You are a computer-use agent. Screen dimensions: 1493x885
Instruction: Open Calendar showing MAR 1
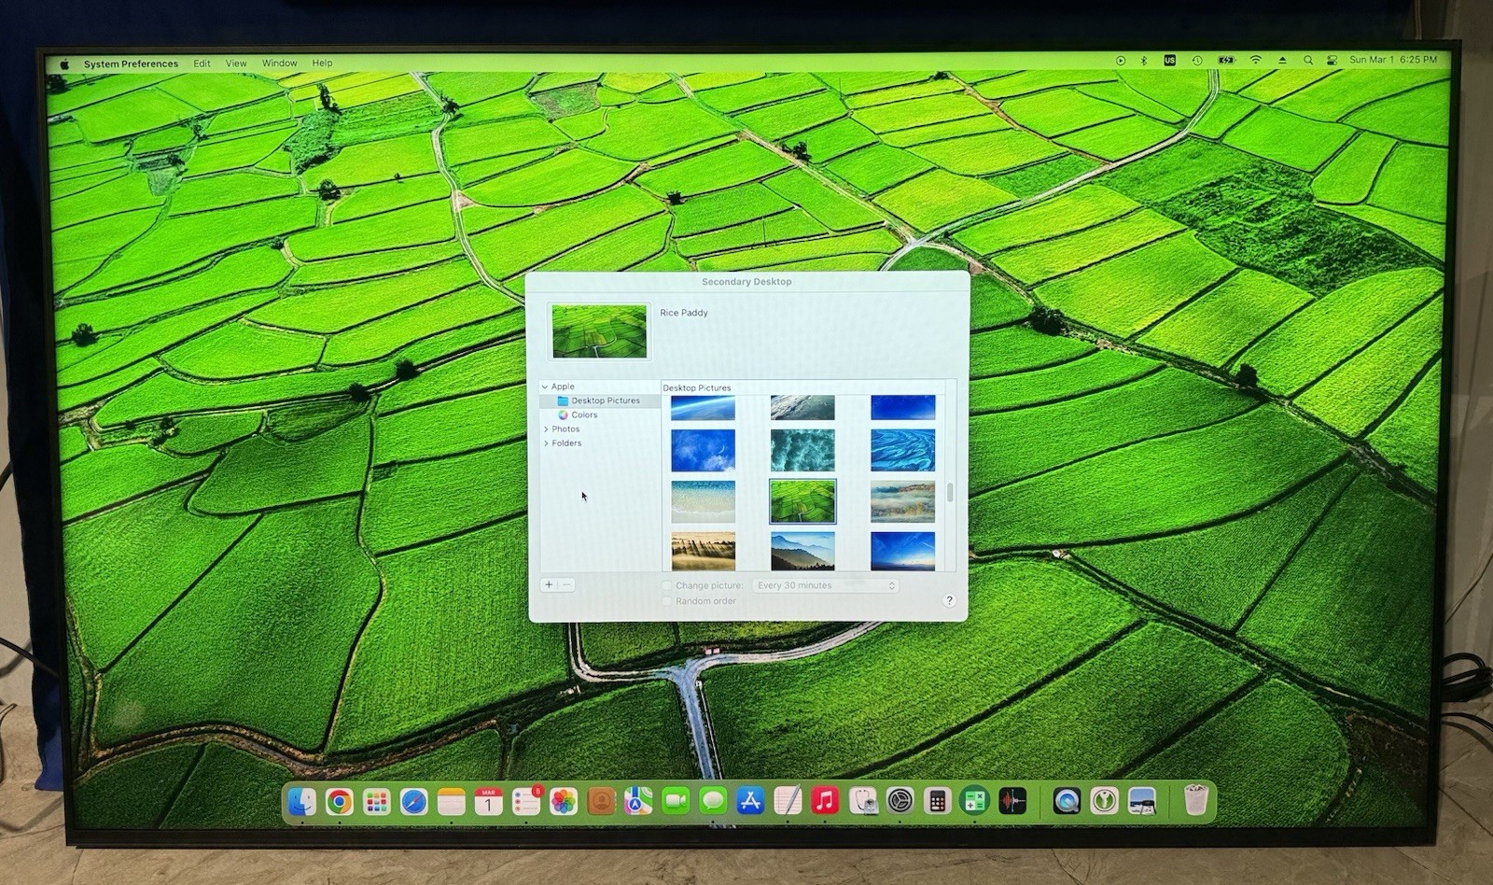pyautogui.click(x=488, y=801)
